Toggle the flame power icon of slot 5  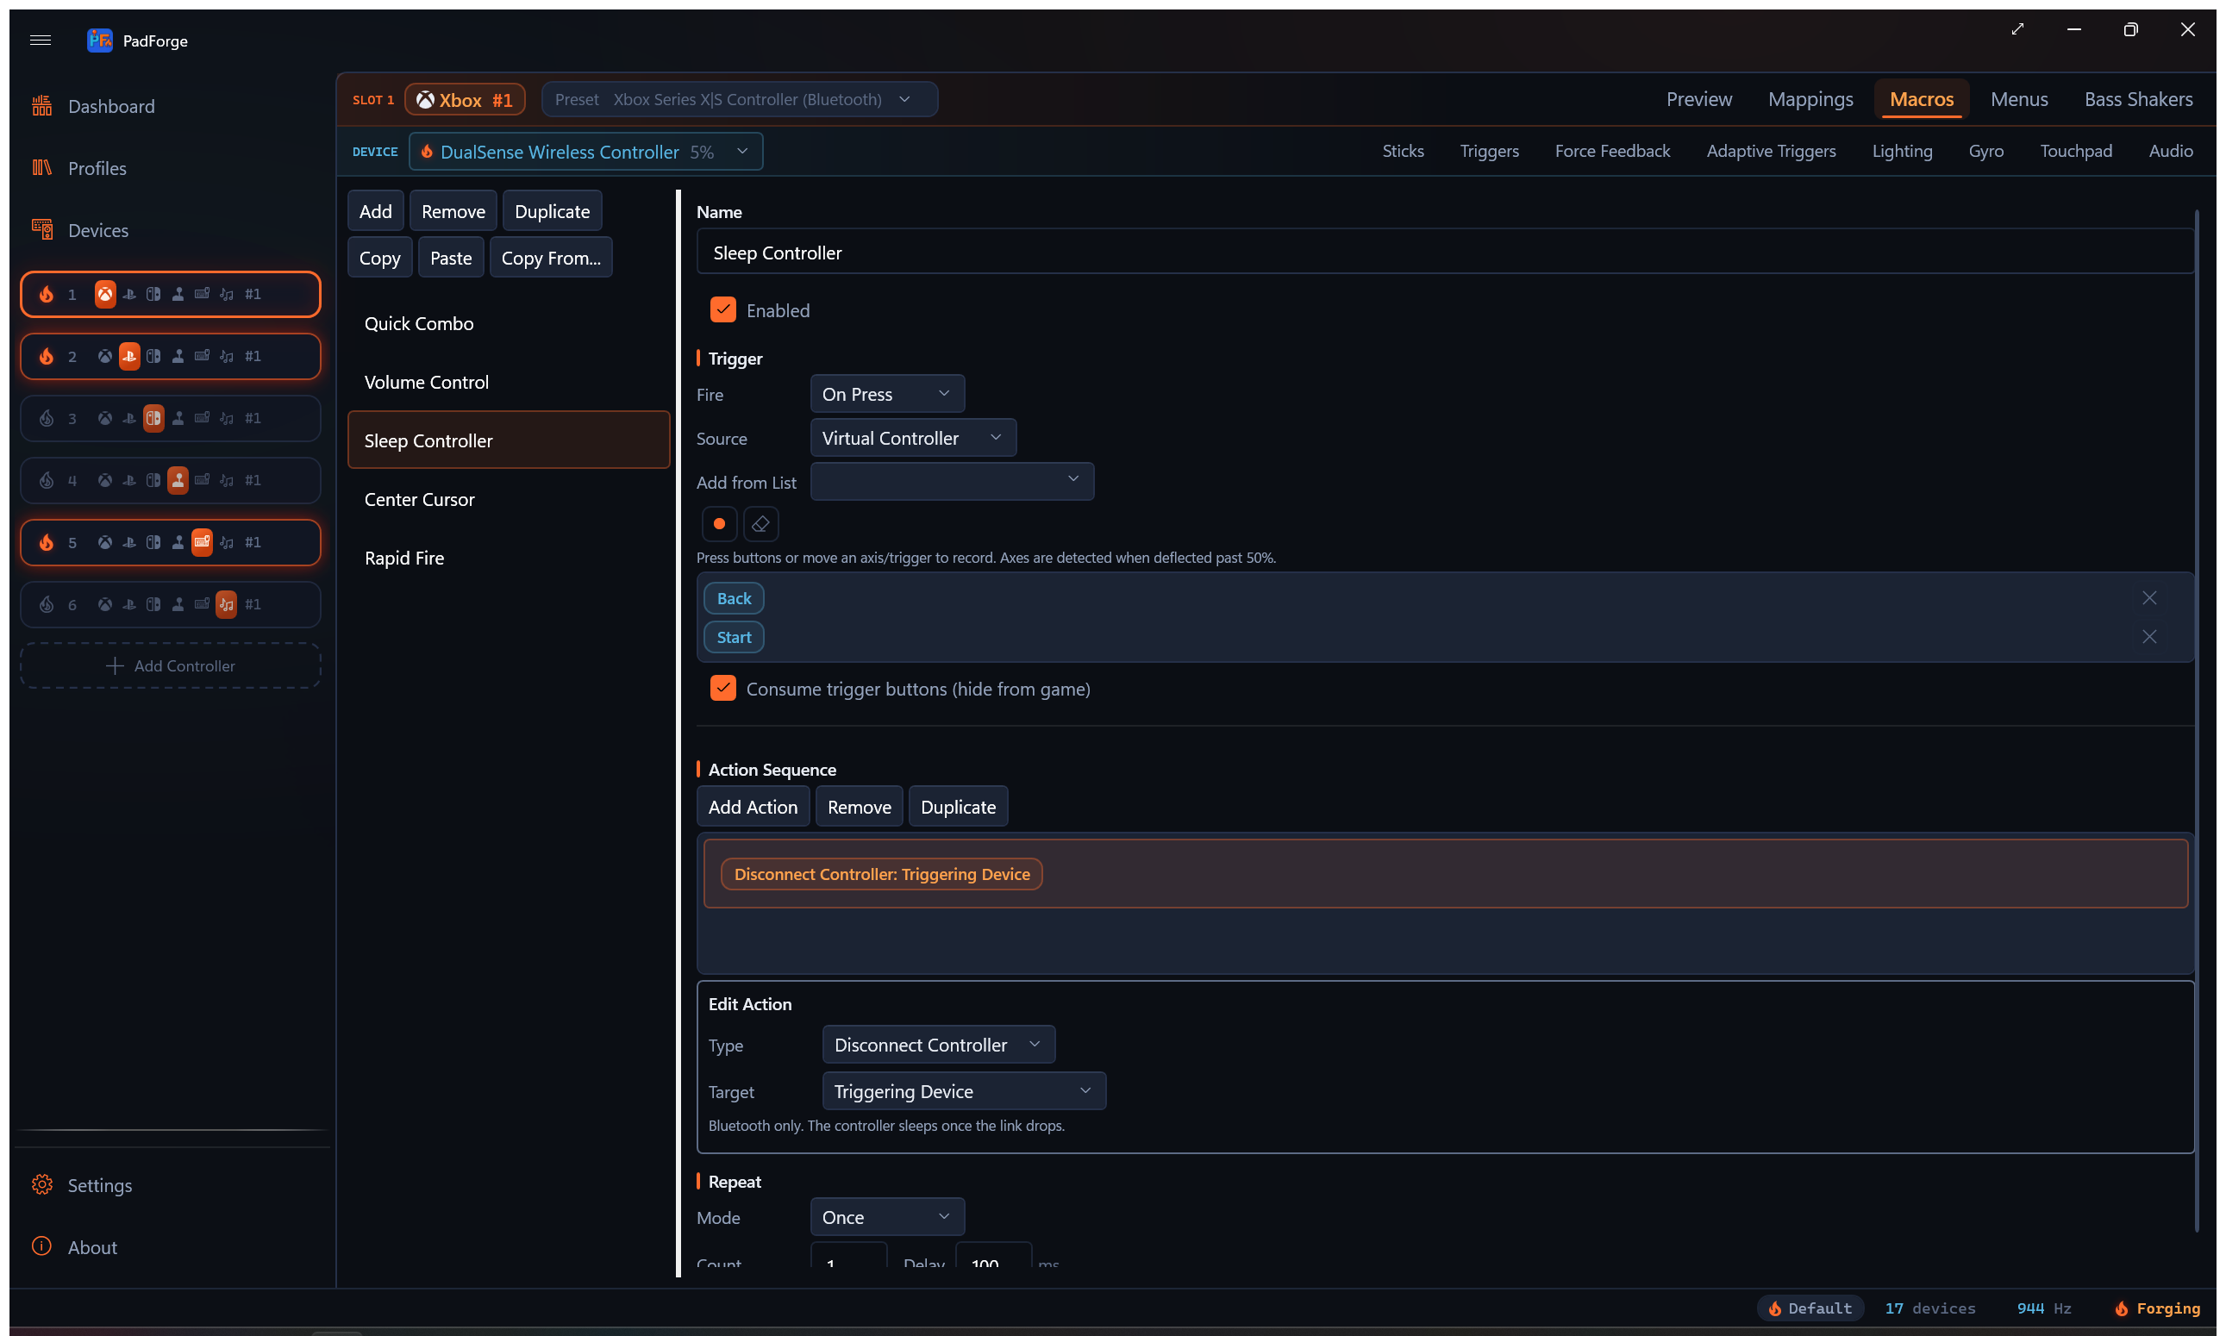(x=47, y=543)
